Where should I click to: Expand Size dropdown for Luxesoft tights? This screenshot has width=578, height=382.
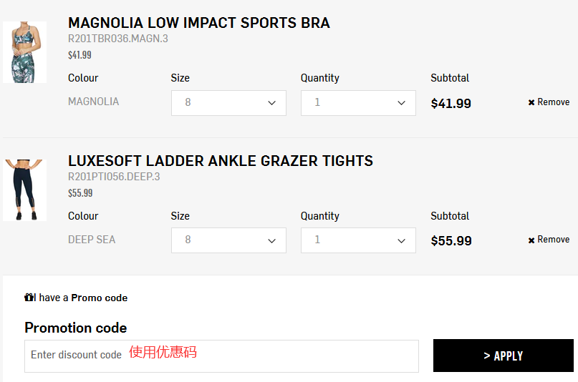click(228, 240)
